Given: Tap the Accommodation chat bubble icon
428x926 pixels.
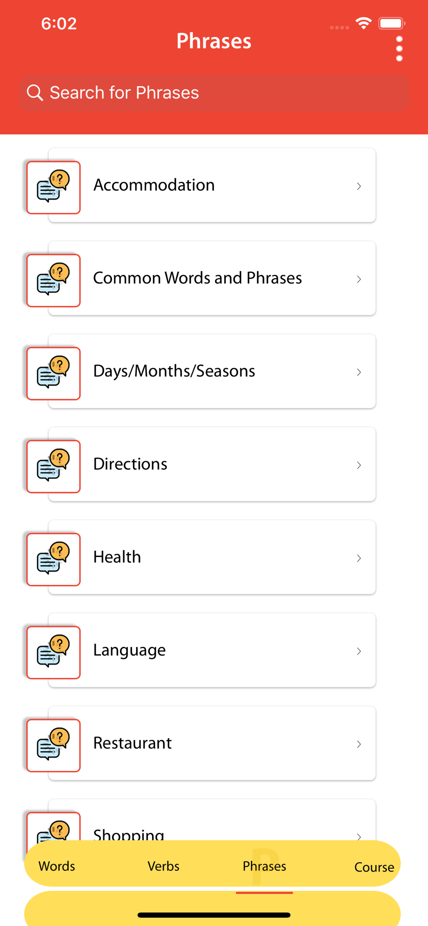Looking at the screenshot, I should [54, 188].
